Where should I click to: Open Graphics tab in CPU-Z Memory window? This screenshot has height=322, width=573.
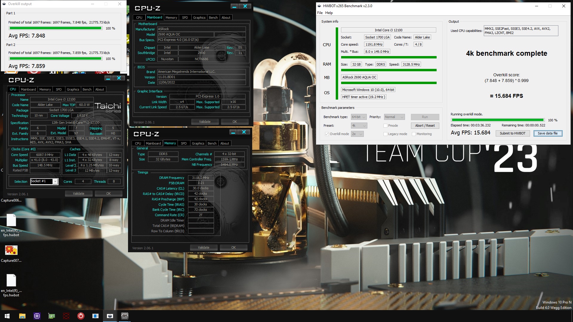click(198, 143)
